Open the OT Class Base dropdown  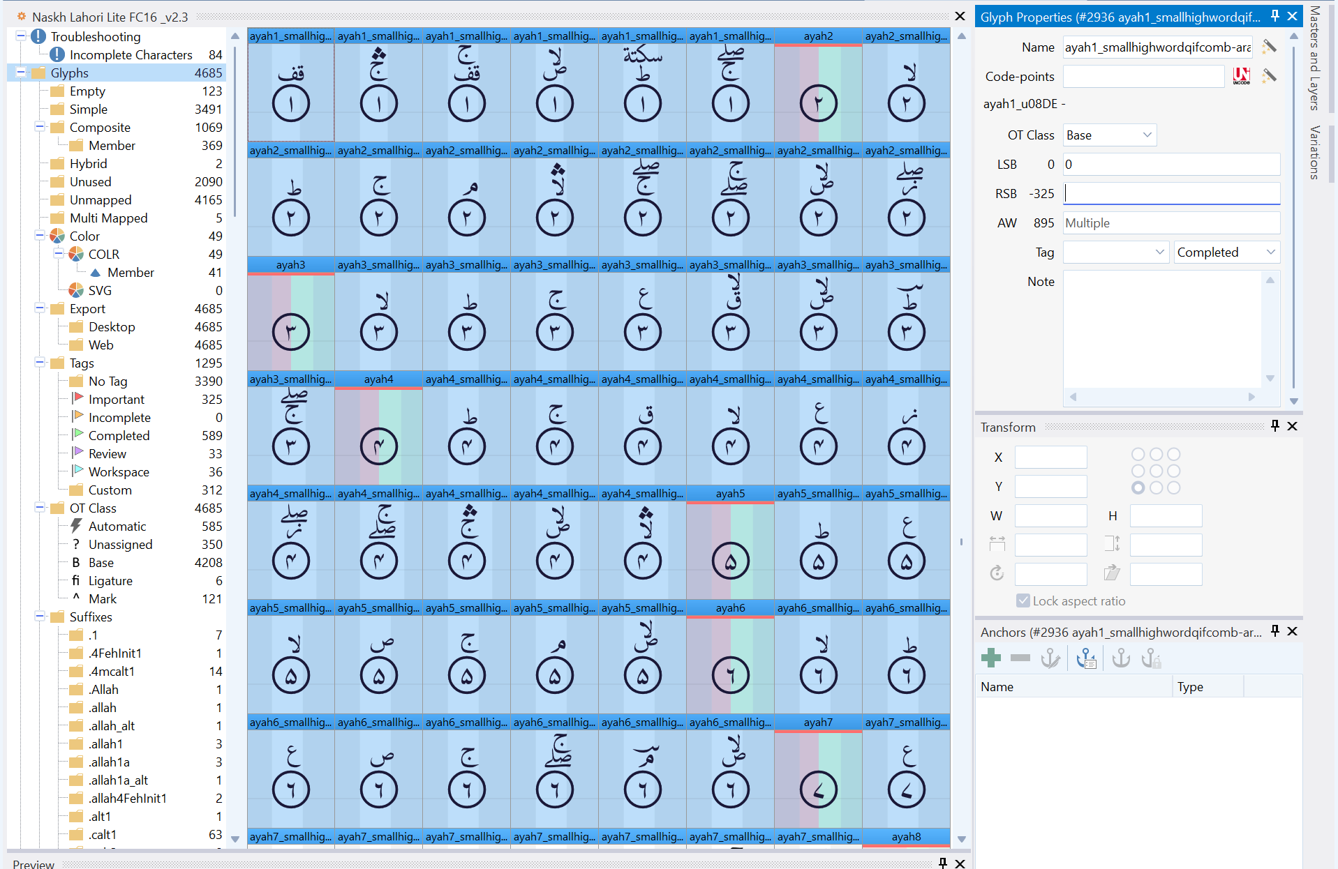pyautogui.click(x=1109, y=135)
